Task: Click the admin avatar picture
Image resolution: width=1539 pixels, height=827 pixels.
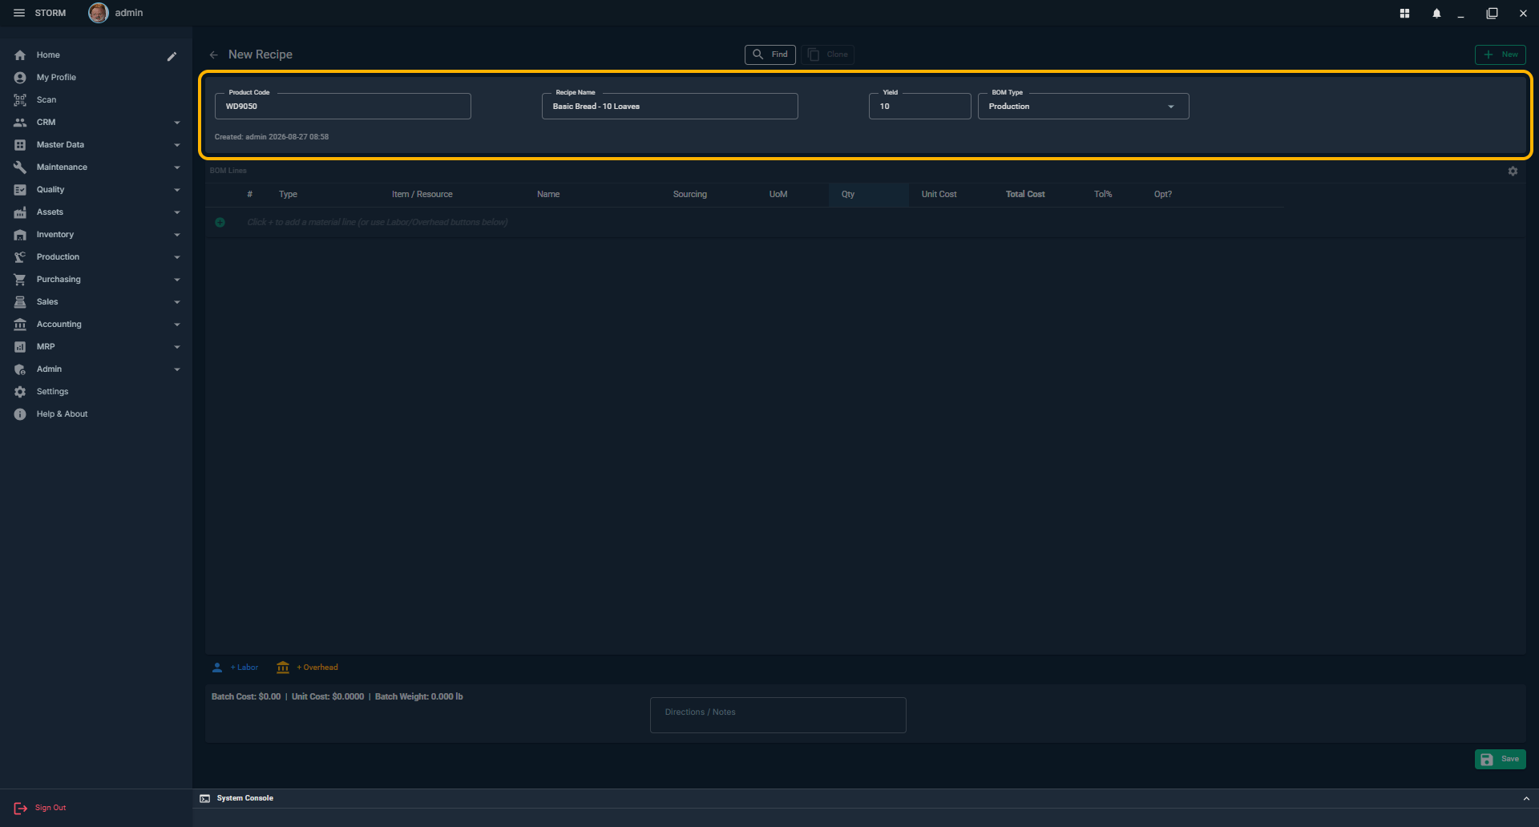Action: tap(98, 13)
